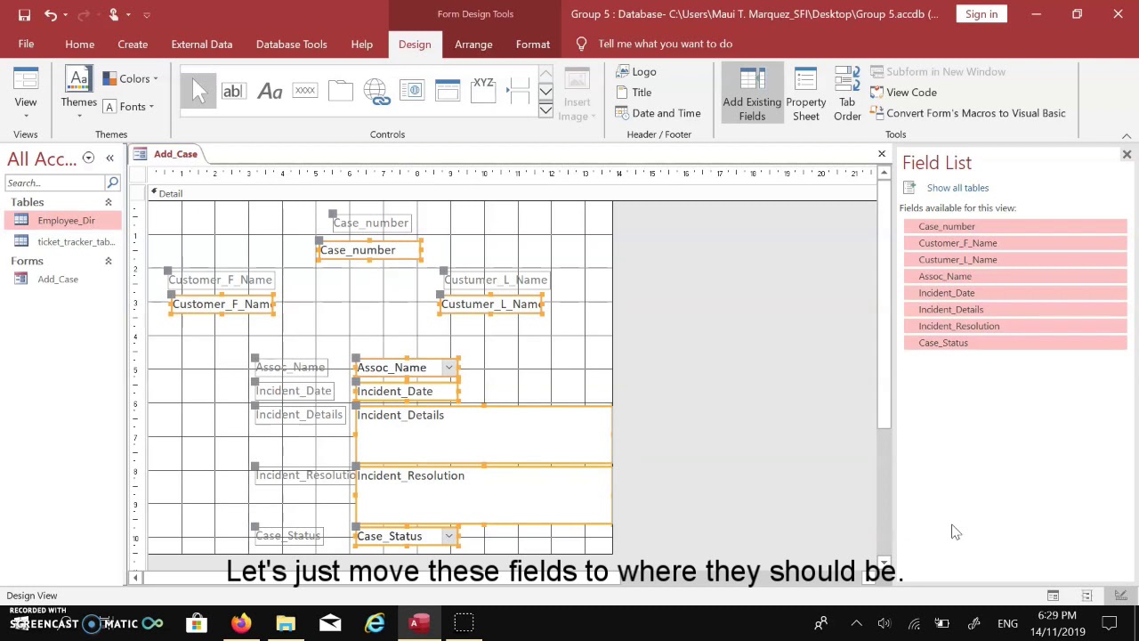Select the Option Group control

[483, 91]
